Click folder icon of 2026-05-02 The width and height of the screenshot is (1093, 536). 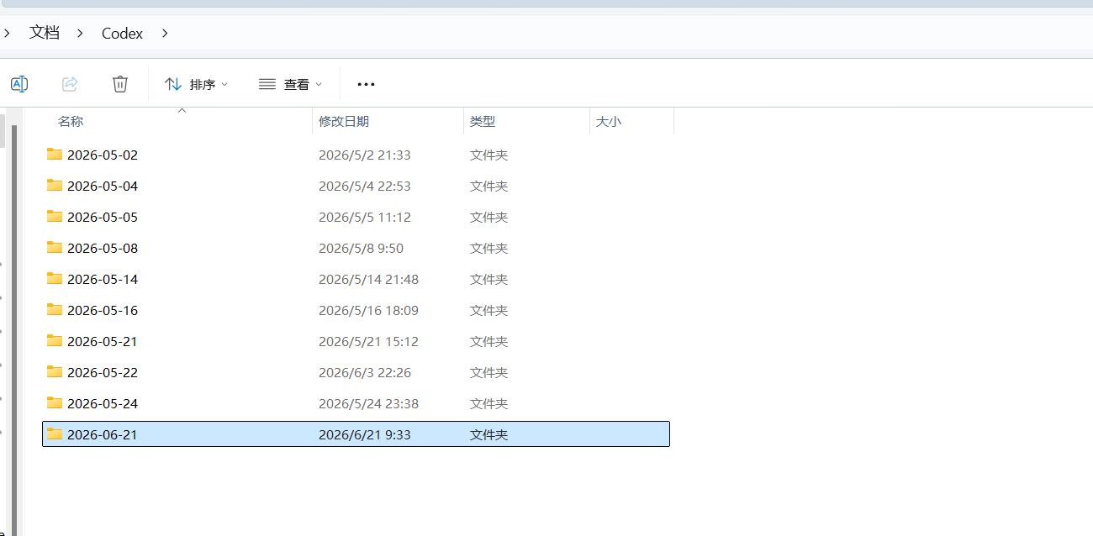tap(55, 154)
